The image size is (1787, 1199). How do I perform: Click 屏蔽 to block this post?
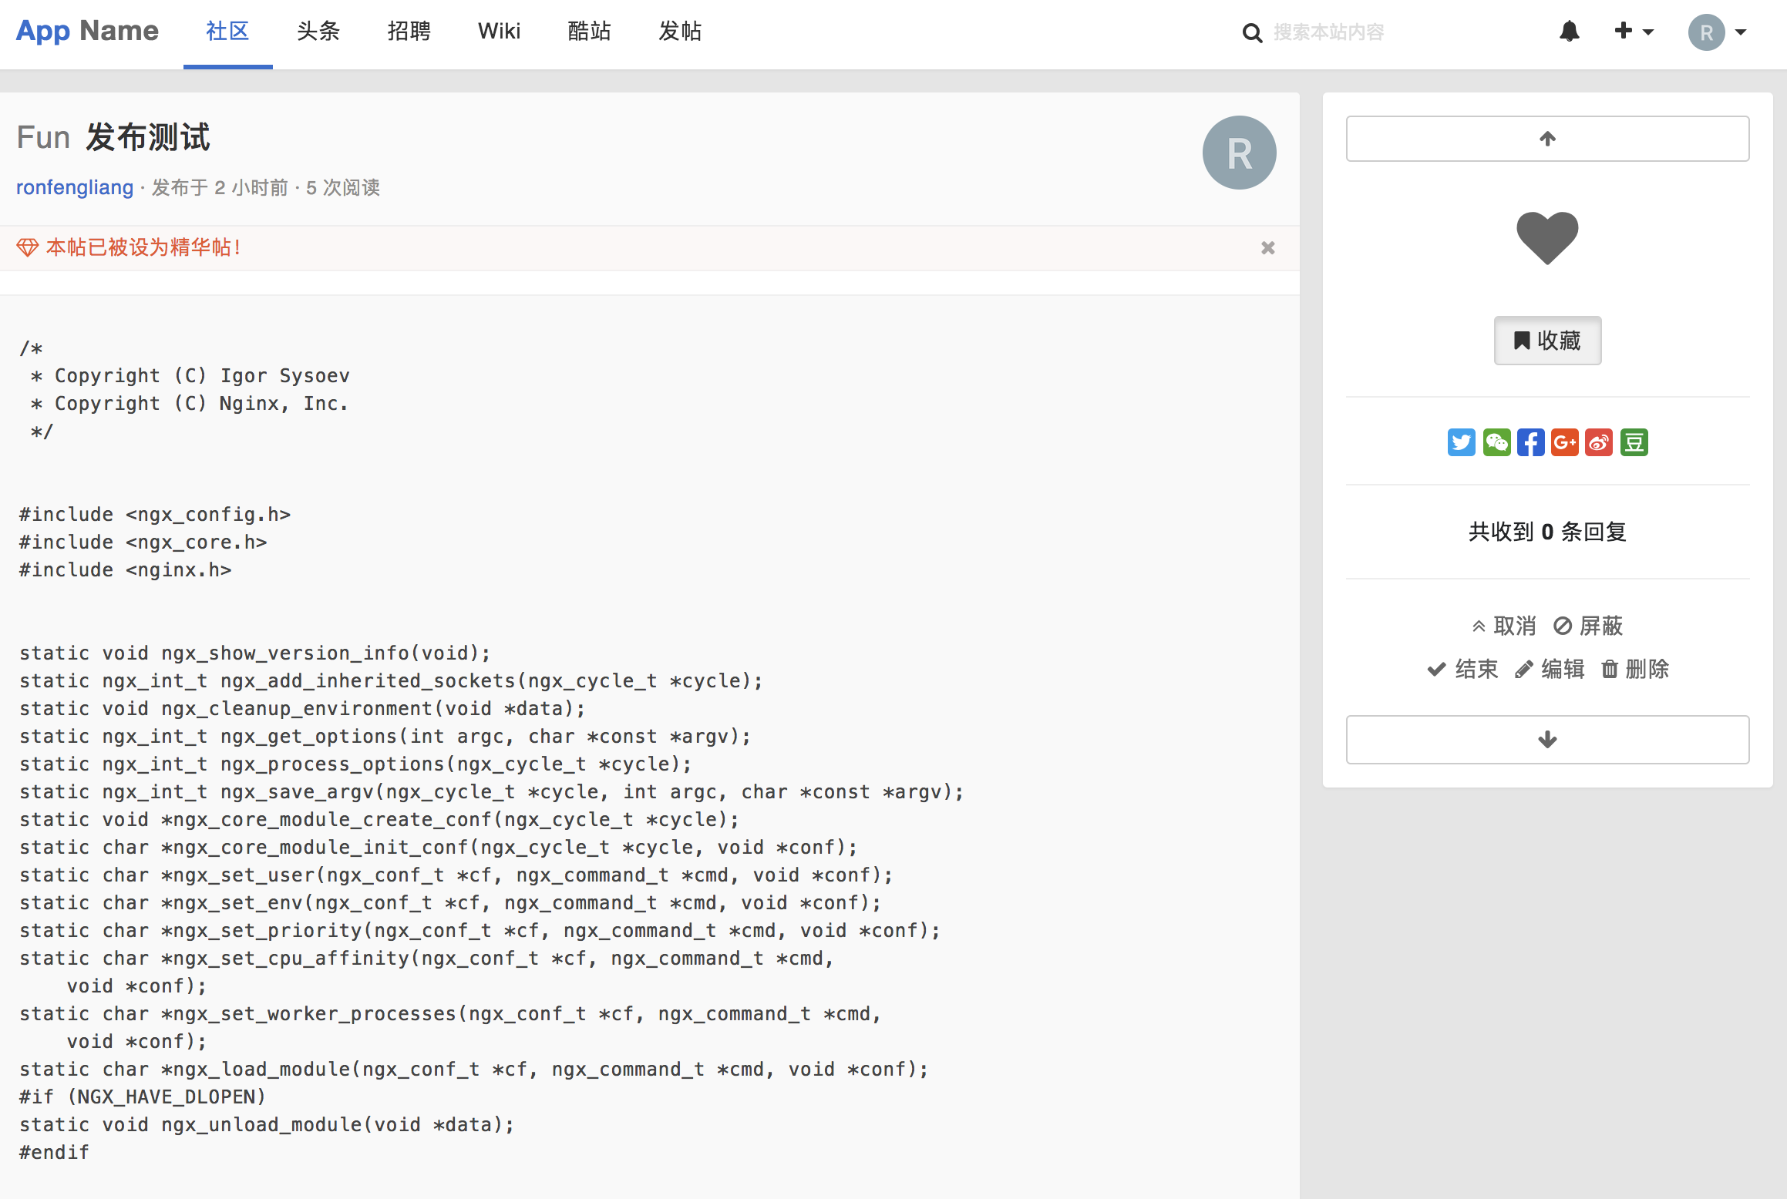coord(1588,626)
